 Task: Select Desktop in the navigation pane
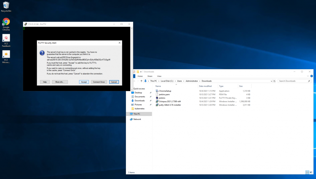[x=138, y=93]
